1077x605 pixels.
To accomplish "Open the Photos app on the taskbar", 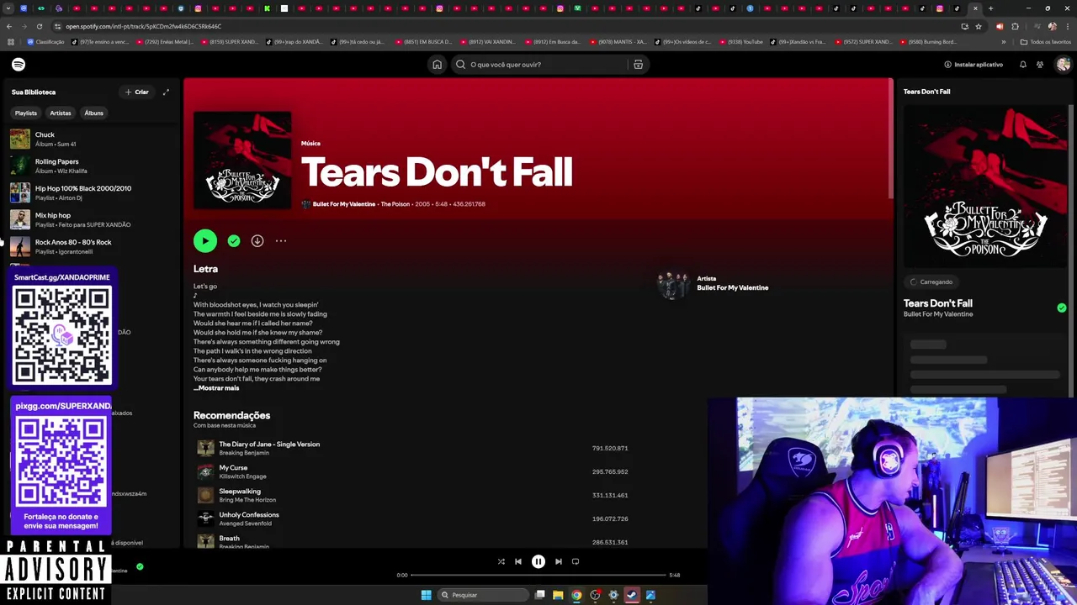I will coord(650,595).
